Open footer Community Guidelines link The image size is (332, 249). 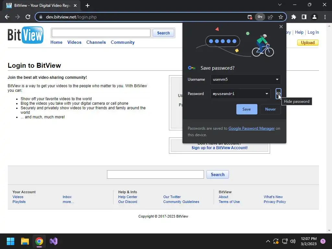pos(181,202)
